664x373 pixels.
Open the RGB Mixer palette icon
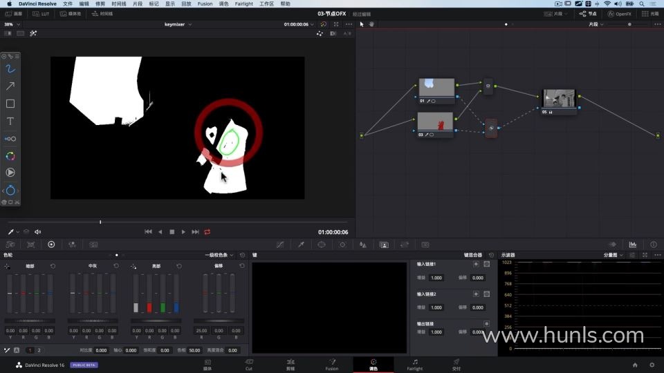(72, 245)
